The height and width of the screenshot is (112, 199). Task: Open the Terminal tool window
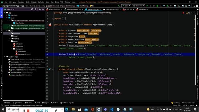[29, 103]
